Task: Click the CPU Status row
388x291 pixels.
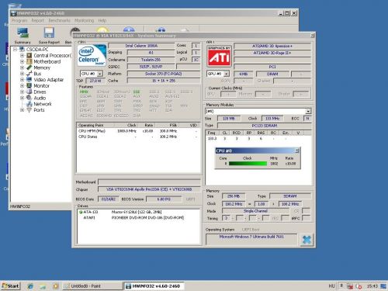Action: coord(139,137)
